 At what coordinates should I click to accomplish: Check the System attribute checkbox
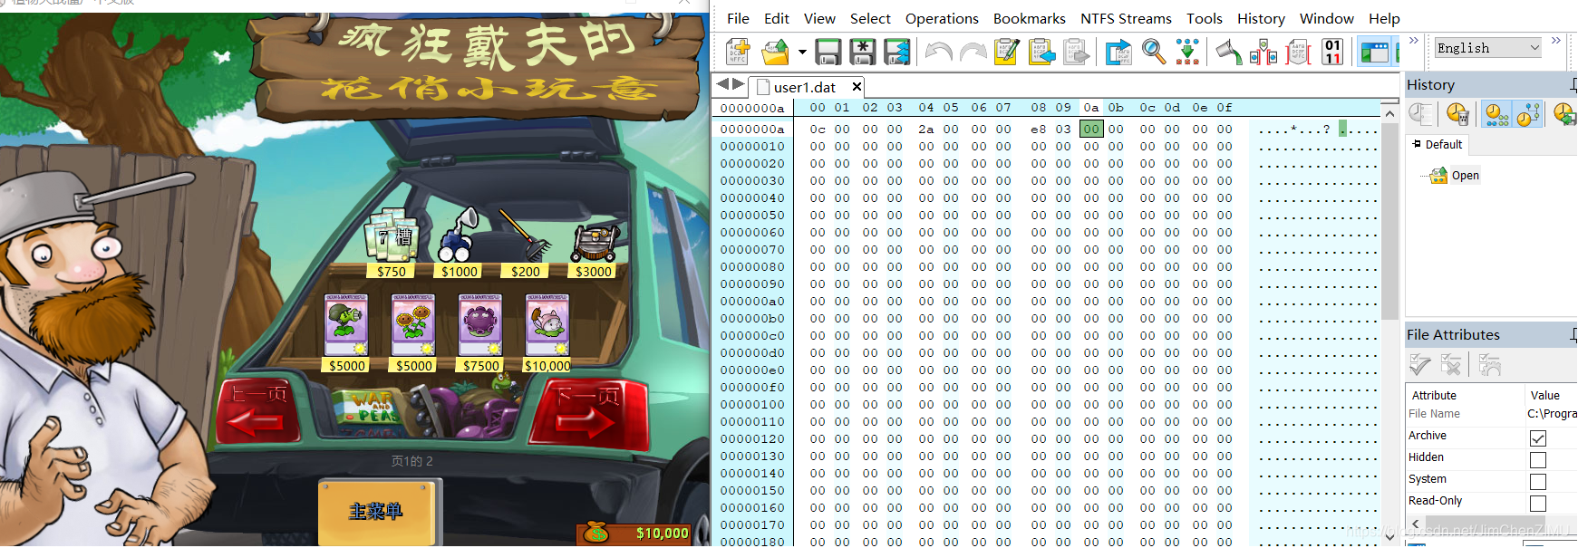point(1538,482)
